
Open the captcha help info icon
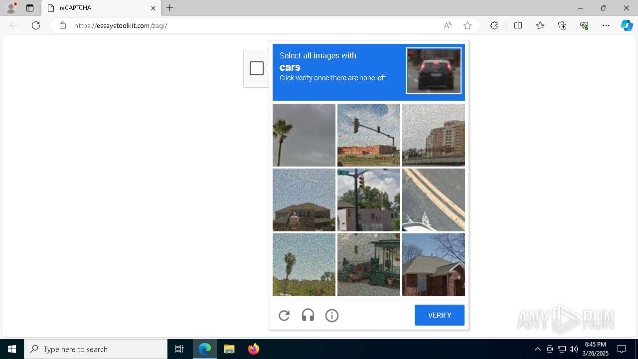tap(332, 315)
